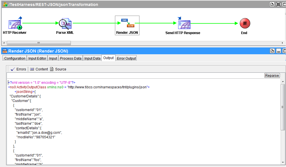Open the new document icon in process toolbar
Image resolution: width=286 pixels, height=167 pixels.
(x=272, y=4)
